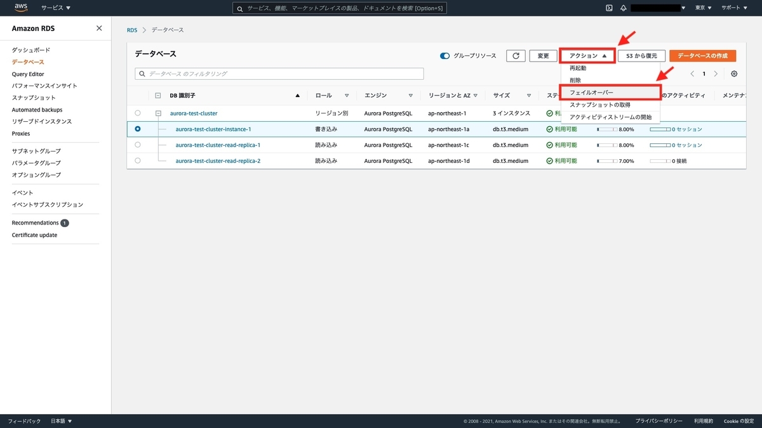Choose フェイルオーバー from action menu
762x428 pixels.
(610, 93)
